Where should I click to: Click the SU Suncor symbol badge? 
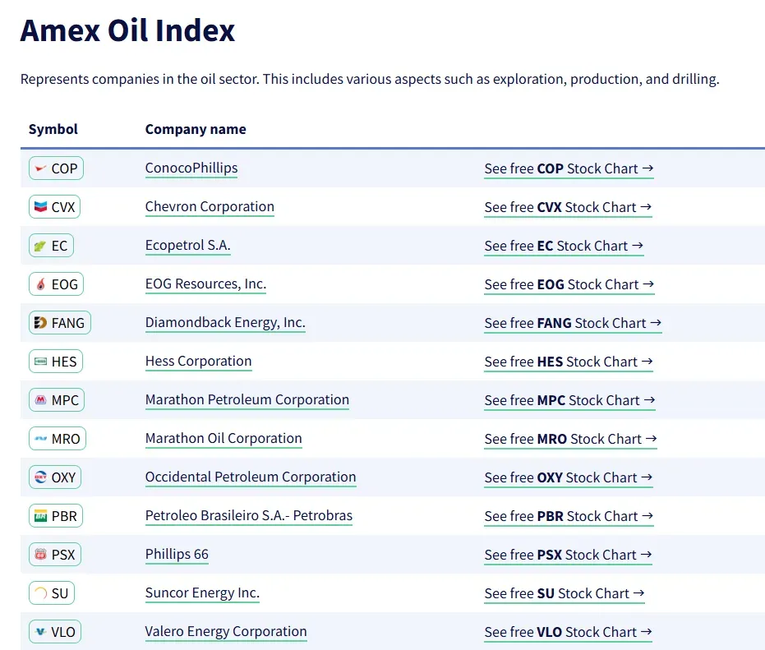coord(51,593)
